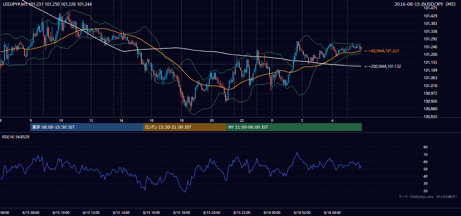461x216 pixels.
Task: Click the bottom date label 8/15 18:00
Action: tap(181, 213)
